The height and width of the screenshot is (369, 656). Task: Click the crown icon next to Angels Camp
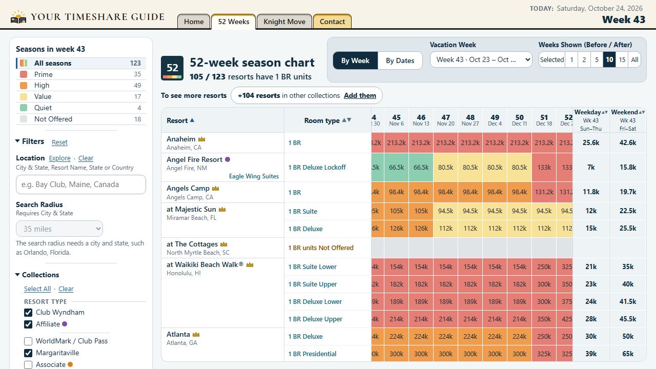(216, 189)
